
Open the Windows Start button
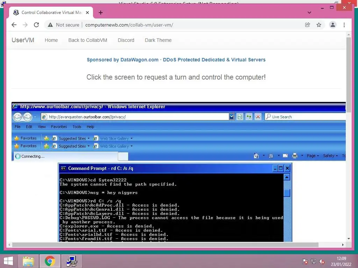tap(8, 261)
